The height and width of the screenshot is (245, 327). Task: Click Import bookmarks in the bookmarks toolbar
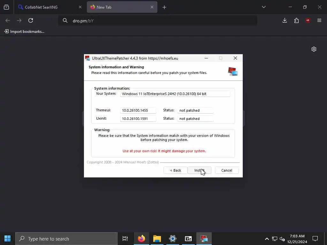pos(24,32)
